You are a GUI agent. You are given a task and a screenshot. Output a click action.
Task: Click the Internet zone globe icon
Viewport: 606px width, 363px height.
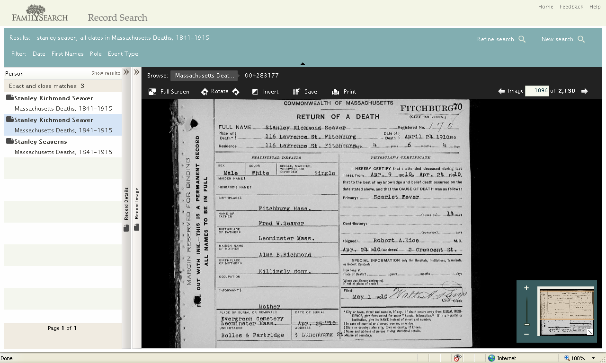(x=491, y=358)
